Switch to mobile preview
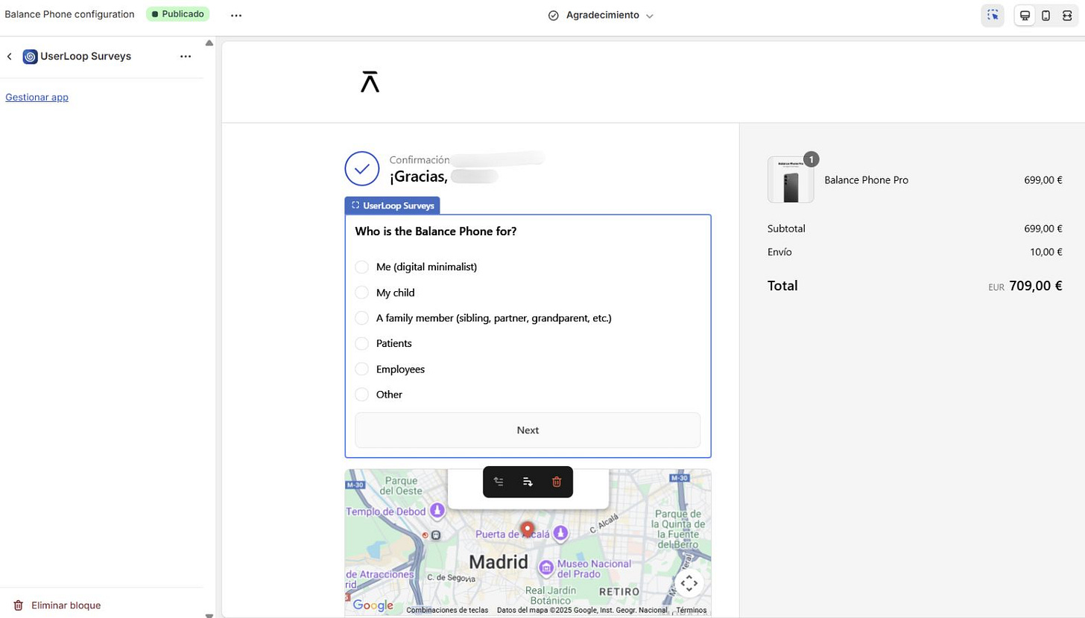This screenshot has height=618, width=1085. (x=1046, y=16)
